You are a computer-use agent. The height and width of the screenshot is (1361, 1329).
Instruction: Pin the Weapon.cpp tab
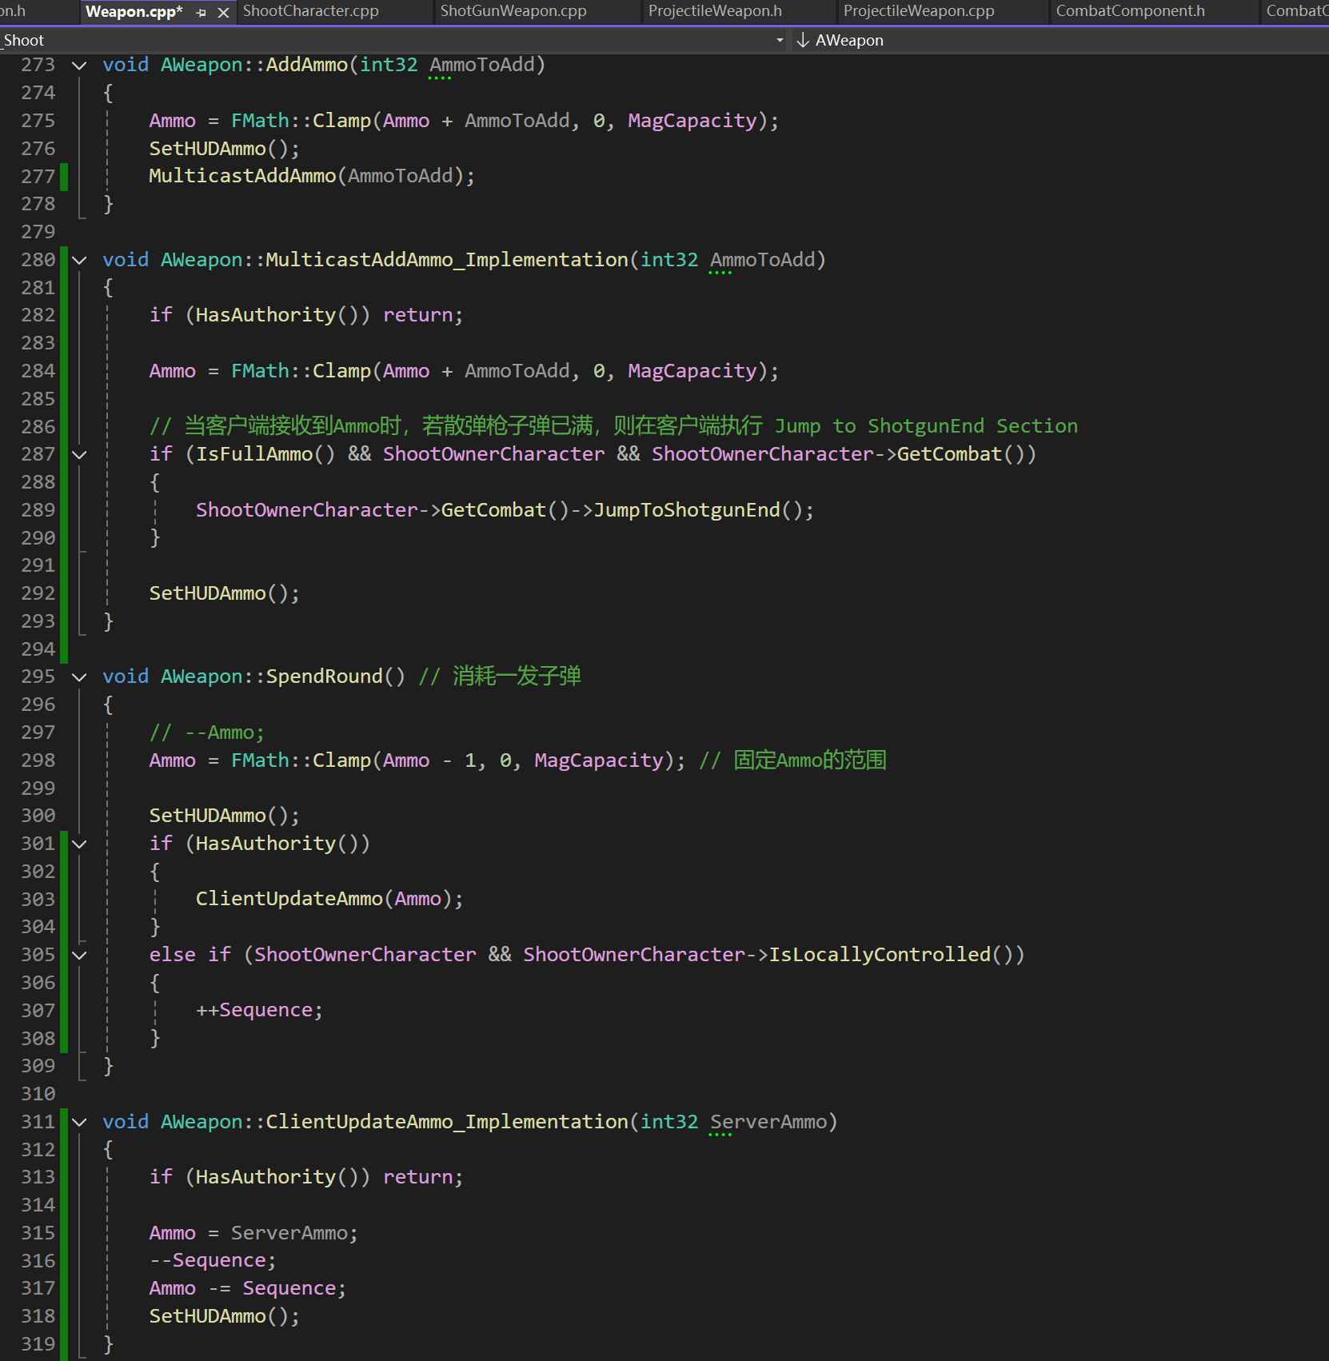coord(202,13)
